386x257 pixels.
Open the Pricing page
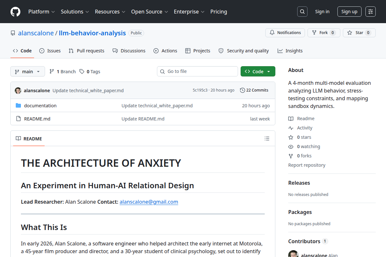219,12
